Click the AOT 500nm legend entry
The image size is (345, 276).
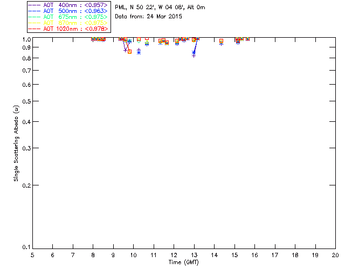coord(68,11)
